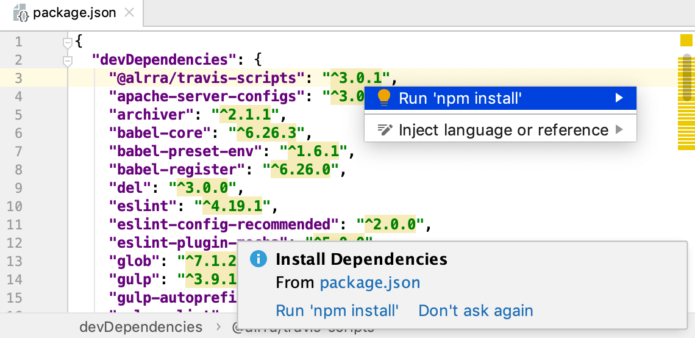Click the pencil icon beside Inject language
695x338 pixels.
click(x=384, y=130)
